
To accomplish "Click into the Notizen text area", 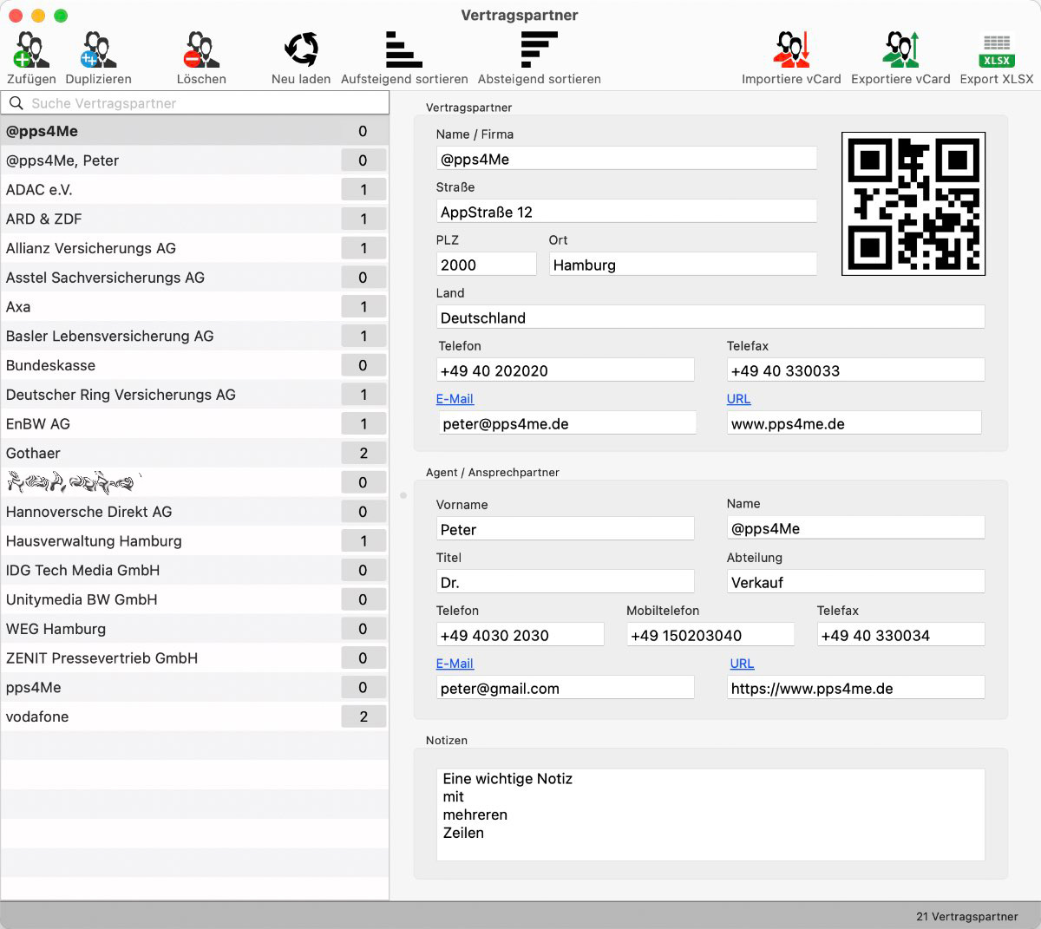I will pos(710,815).
